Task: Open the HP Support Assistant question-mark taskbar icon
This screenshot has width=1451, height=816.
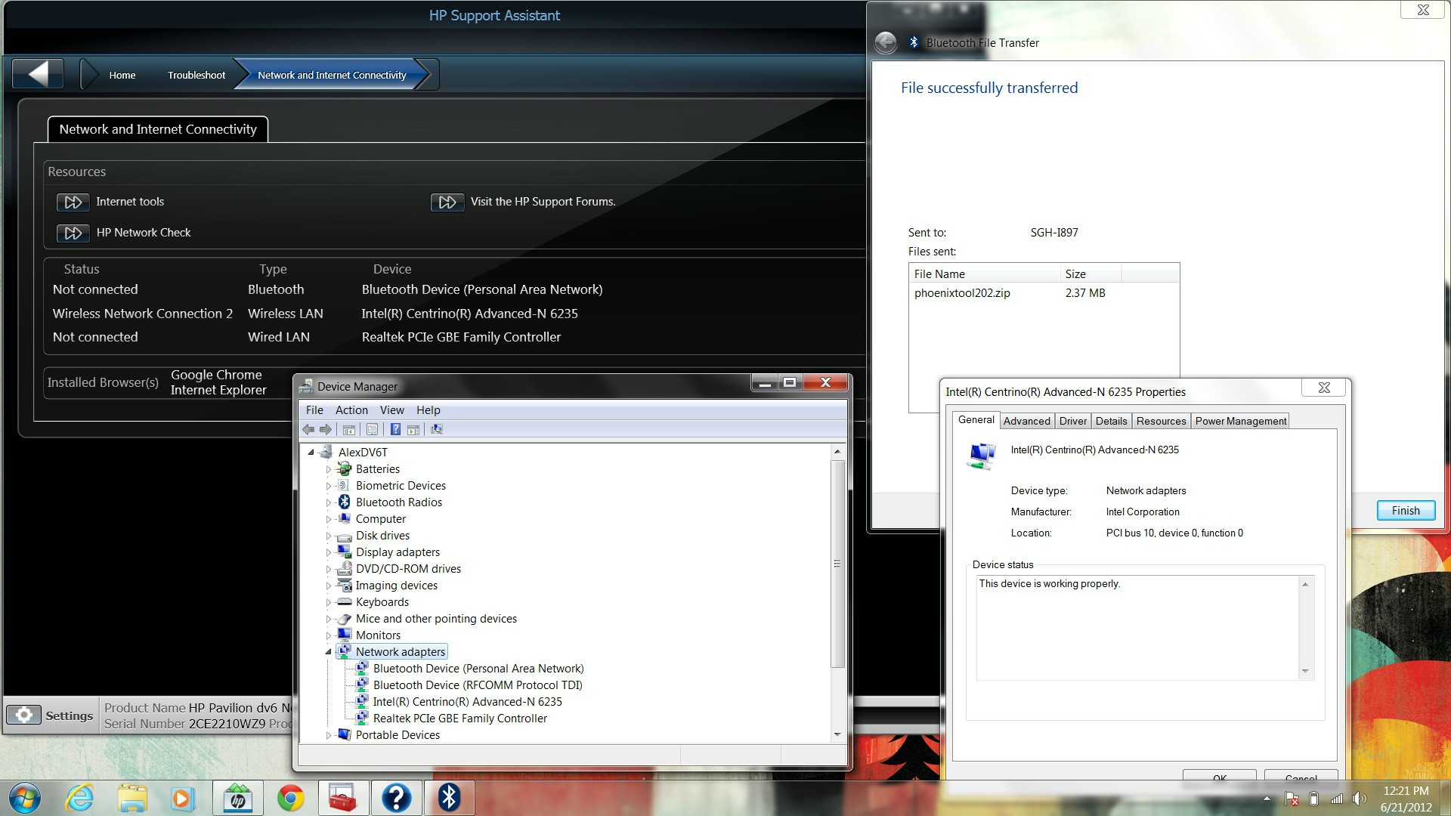Action: pyautogui.click(x=396, y=798)
